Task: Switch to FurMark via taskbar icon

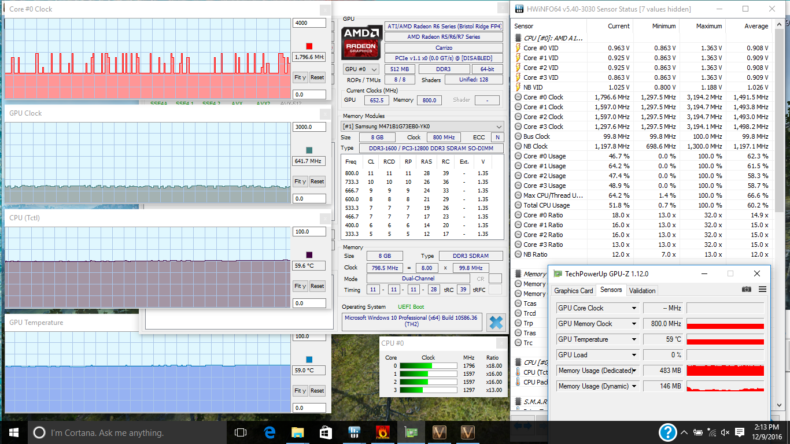Action: point(382,432)
